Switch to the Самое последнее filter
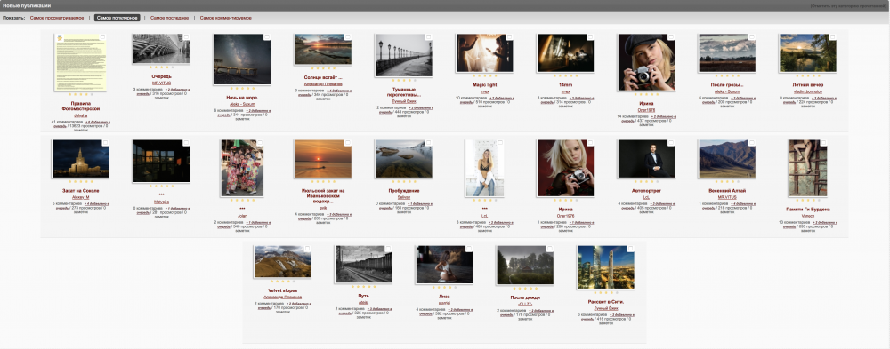890x349 pixels. 169,18
